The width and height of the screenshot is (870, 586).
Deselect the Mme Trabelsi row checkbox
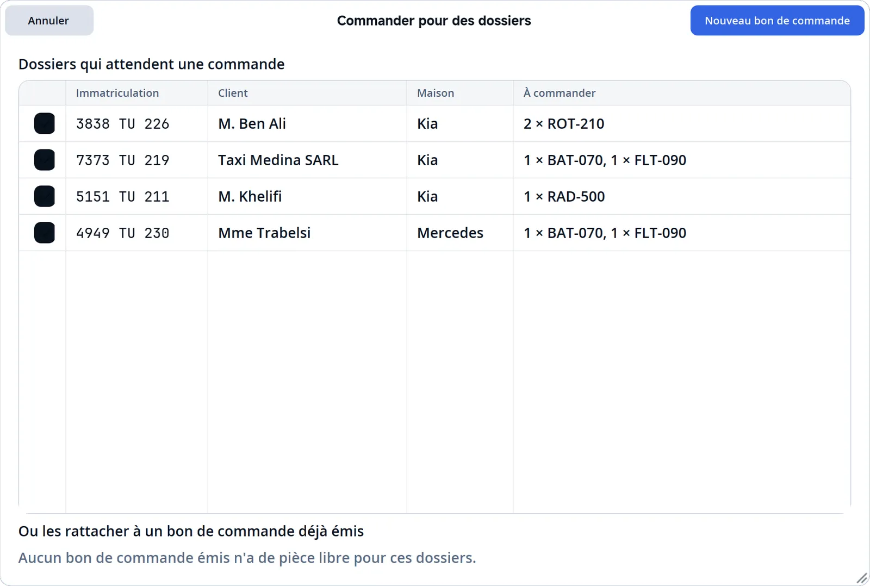45,233
